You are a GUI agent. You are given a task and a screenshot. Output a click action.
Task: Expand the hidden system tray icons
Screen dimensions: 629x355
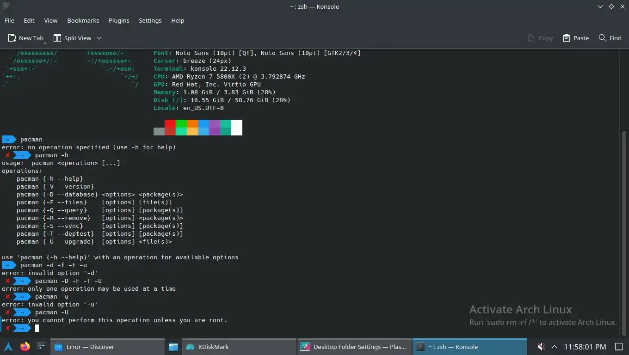555,347
